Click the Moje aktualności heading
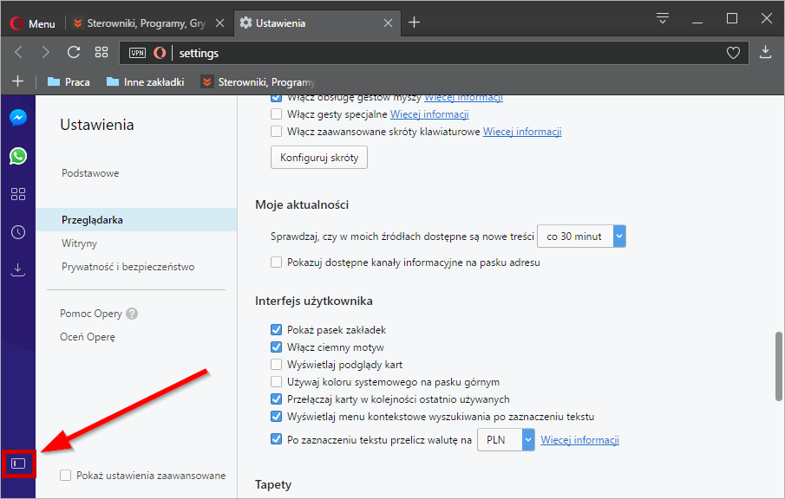 tap(302, 204)
